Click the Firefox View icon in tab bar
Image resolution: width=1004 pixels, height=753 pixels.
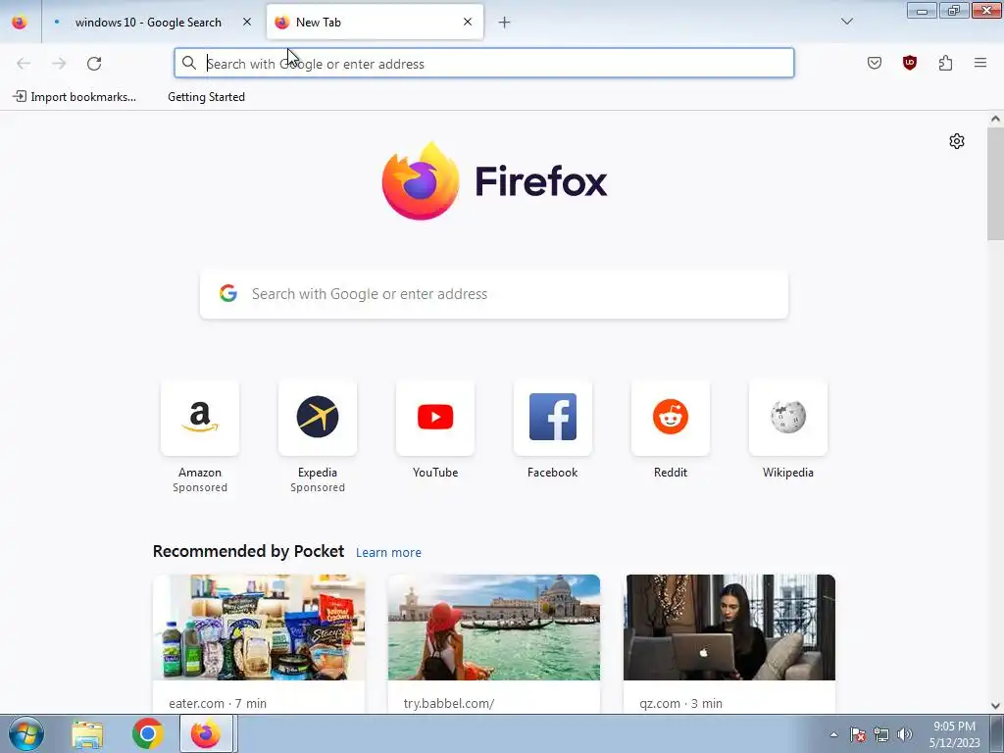coord(20,23)
